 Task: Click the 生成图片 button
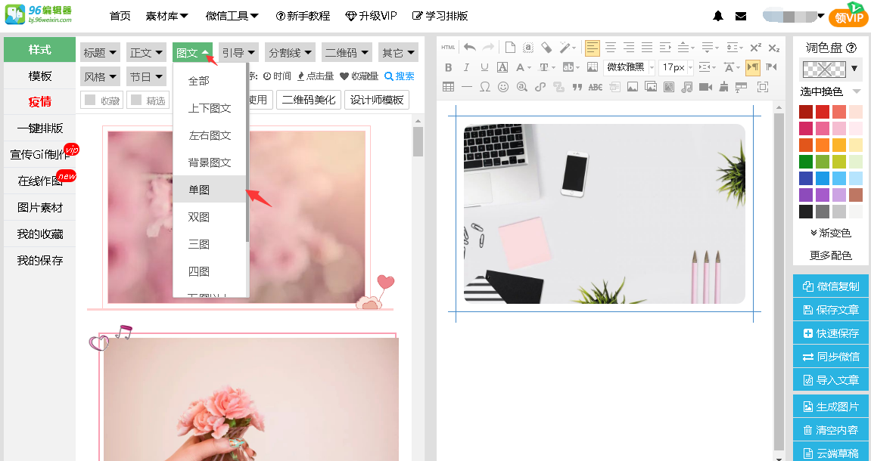[830, 407]
